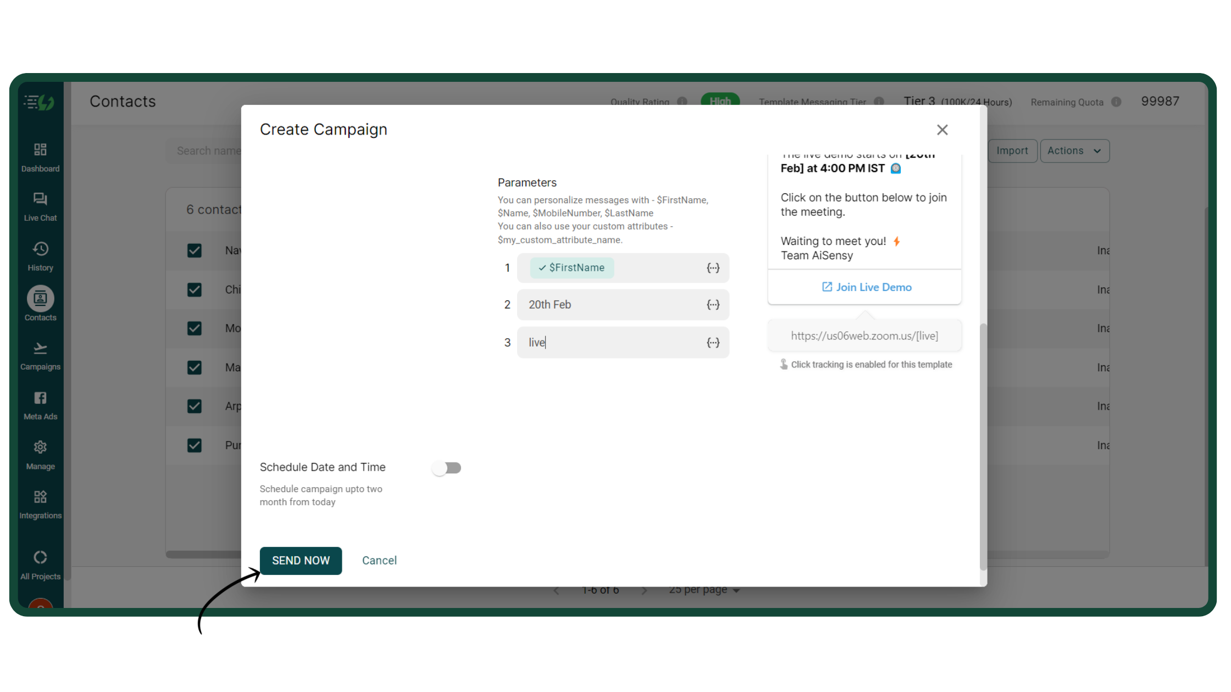
Task: Open the Dashboard sidebar icon
Action: click(x=40, y=150)
